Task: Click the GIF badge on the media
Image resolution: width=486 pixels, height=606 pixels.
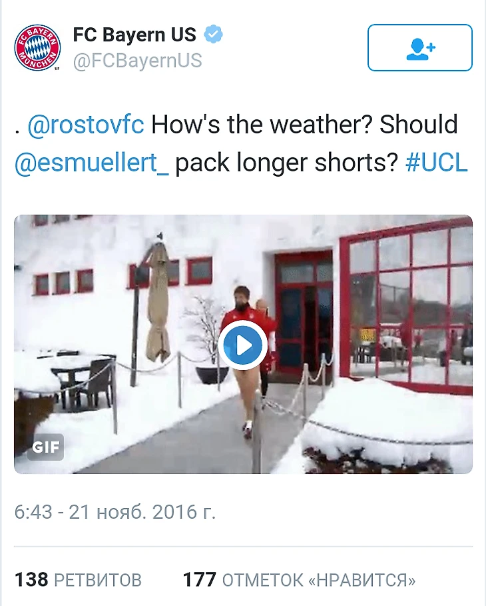Action: [46, 447]
